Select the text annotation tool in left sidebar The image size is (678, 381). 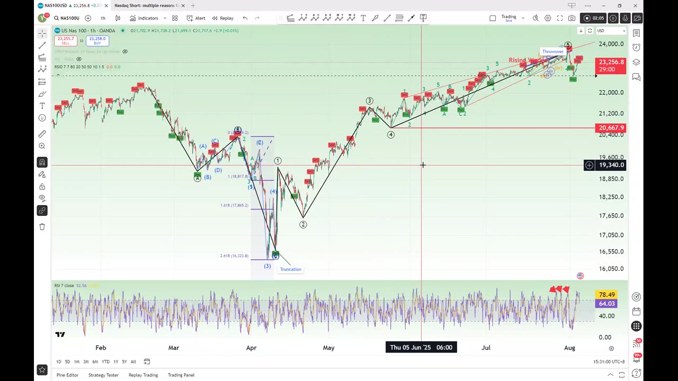[42, 106]
